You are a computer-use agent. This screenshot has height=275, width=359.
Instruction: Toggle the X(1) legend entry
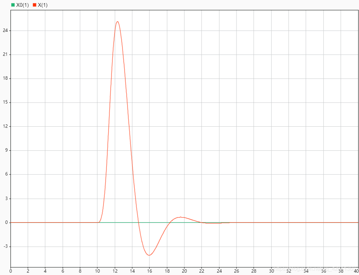coord(40,5)
